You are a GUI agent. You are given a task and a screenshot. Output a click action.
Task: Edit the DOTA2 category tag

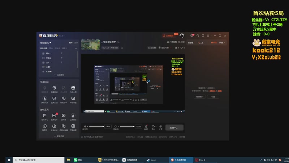[122, 48]
